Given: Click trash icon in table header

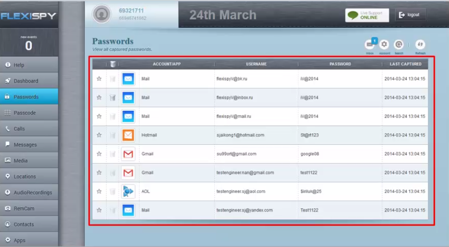Looking at the screenshot, I should tap(113, 64).
